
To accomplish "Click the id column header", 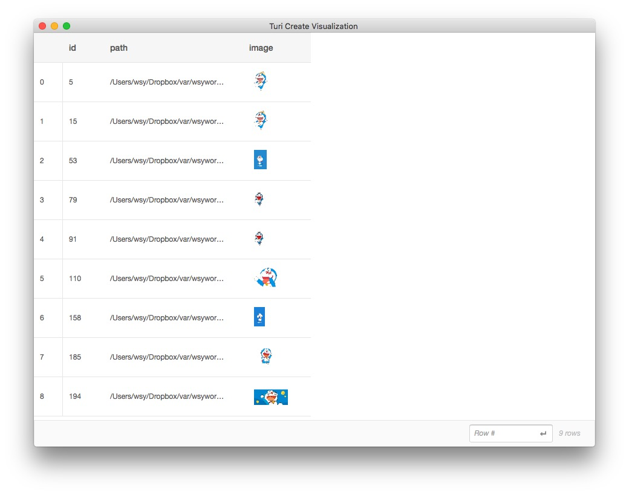I will [73, 48].
